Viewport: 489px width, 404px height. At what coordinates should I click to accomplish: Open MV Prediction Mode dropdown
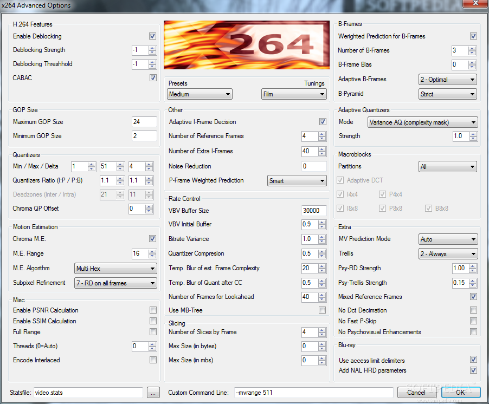click(x=448, y=239)
